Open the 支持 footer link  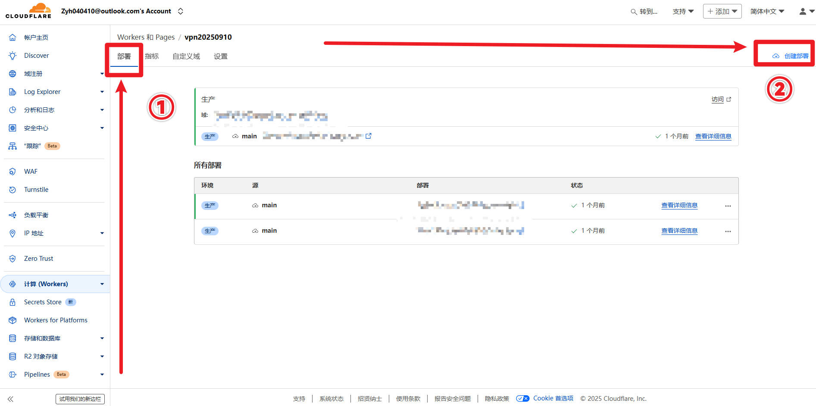(x=299, y=399)
